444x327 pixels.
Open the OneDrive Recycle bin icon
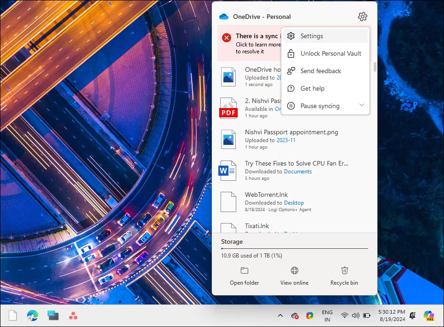[344, 271]
